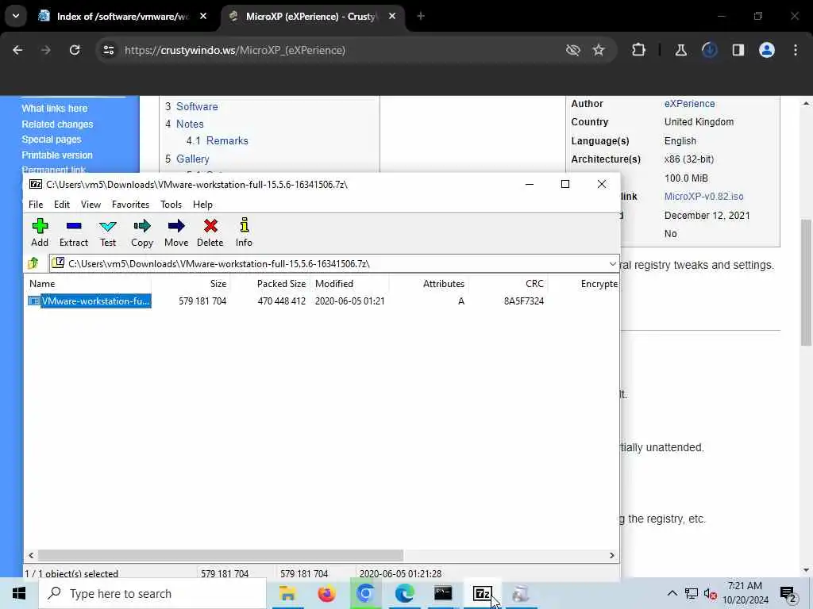Extract the archive with the Extract tool
Image resolution: width=813 pixels, height=609 pixels.
[74, 232]
